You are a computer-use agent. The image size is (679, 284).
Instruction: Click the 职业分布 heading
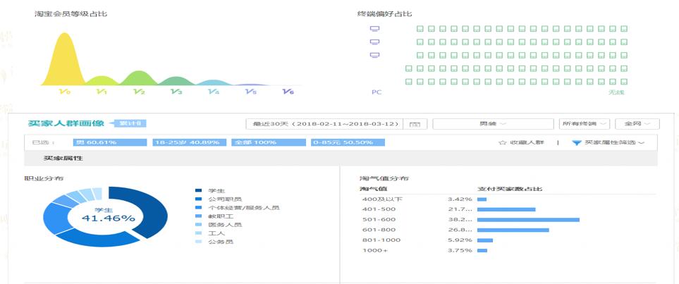coord(44,178)
